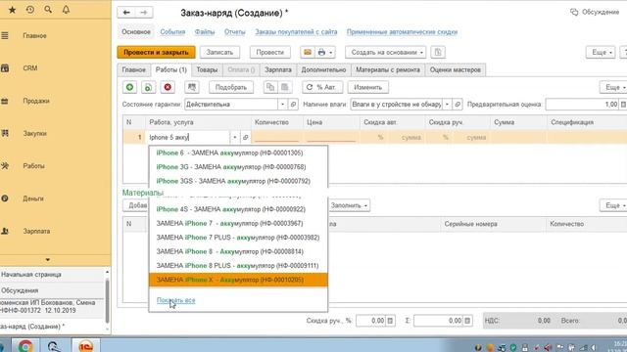Click the envelope email icon in toolbar
The width and height of the screenshot is (627, 352).
point(307,52)
